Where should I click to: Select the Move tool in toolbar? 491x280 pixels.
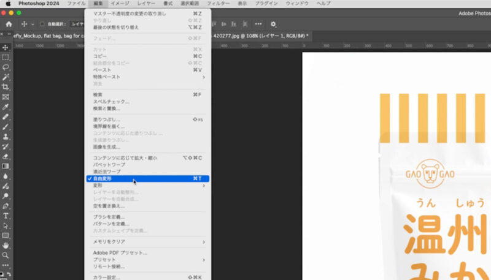[x=6, y=48]
